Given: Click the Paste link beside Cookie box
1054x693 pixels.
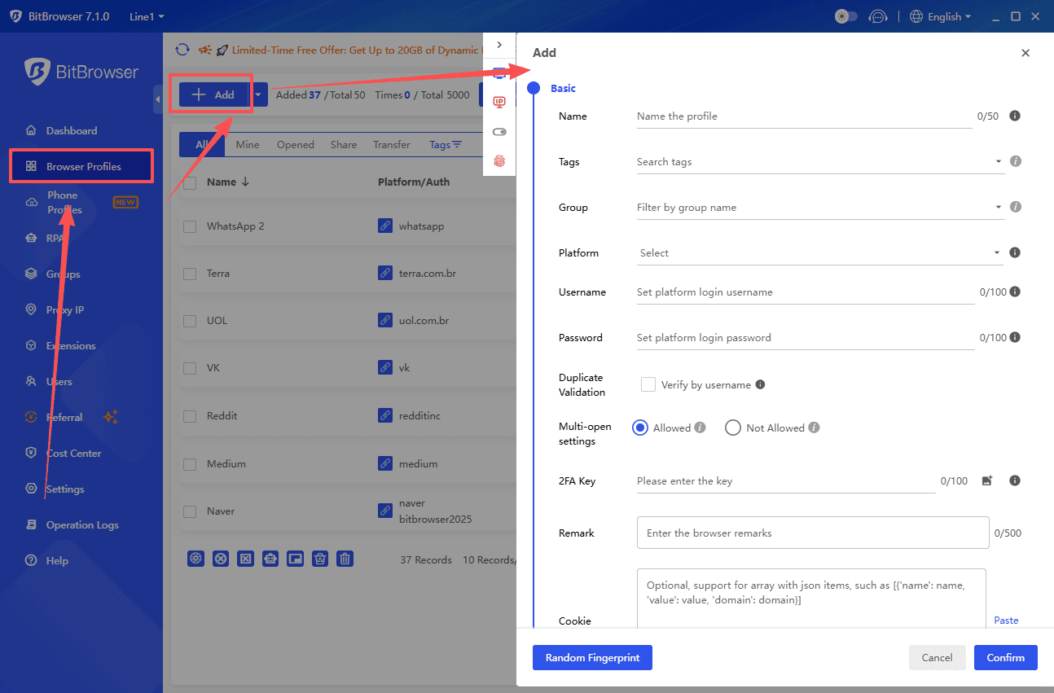Looking at the screenshot, I should pos(1006,621).
